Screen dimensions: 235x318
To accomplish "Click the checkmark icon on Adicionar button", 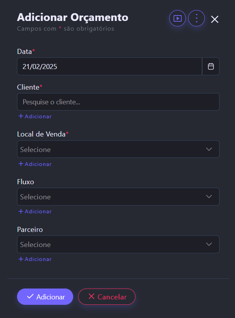I will pyautogui.click(x=30, y=297).
